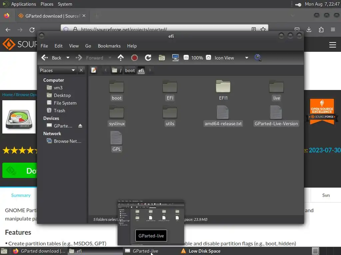Select the GPL file icon
The height and width of the screenshot is (255, 341).
click(116, 138)
